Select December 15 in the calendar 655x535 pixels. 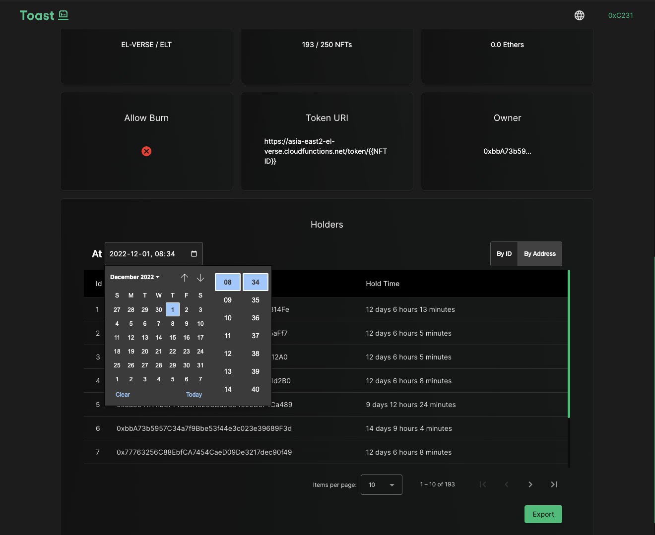tap(173, 337)
